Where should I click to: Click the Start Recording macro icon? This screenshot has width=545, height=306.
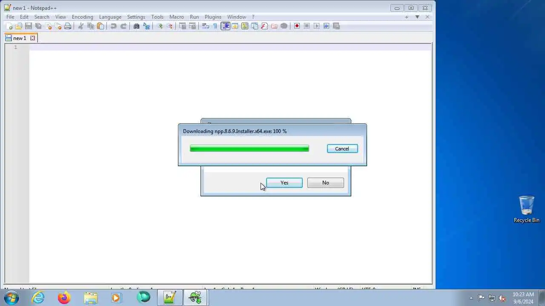[297, 26]
